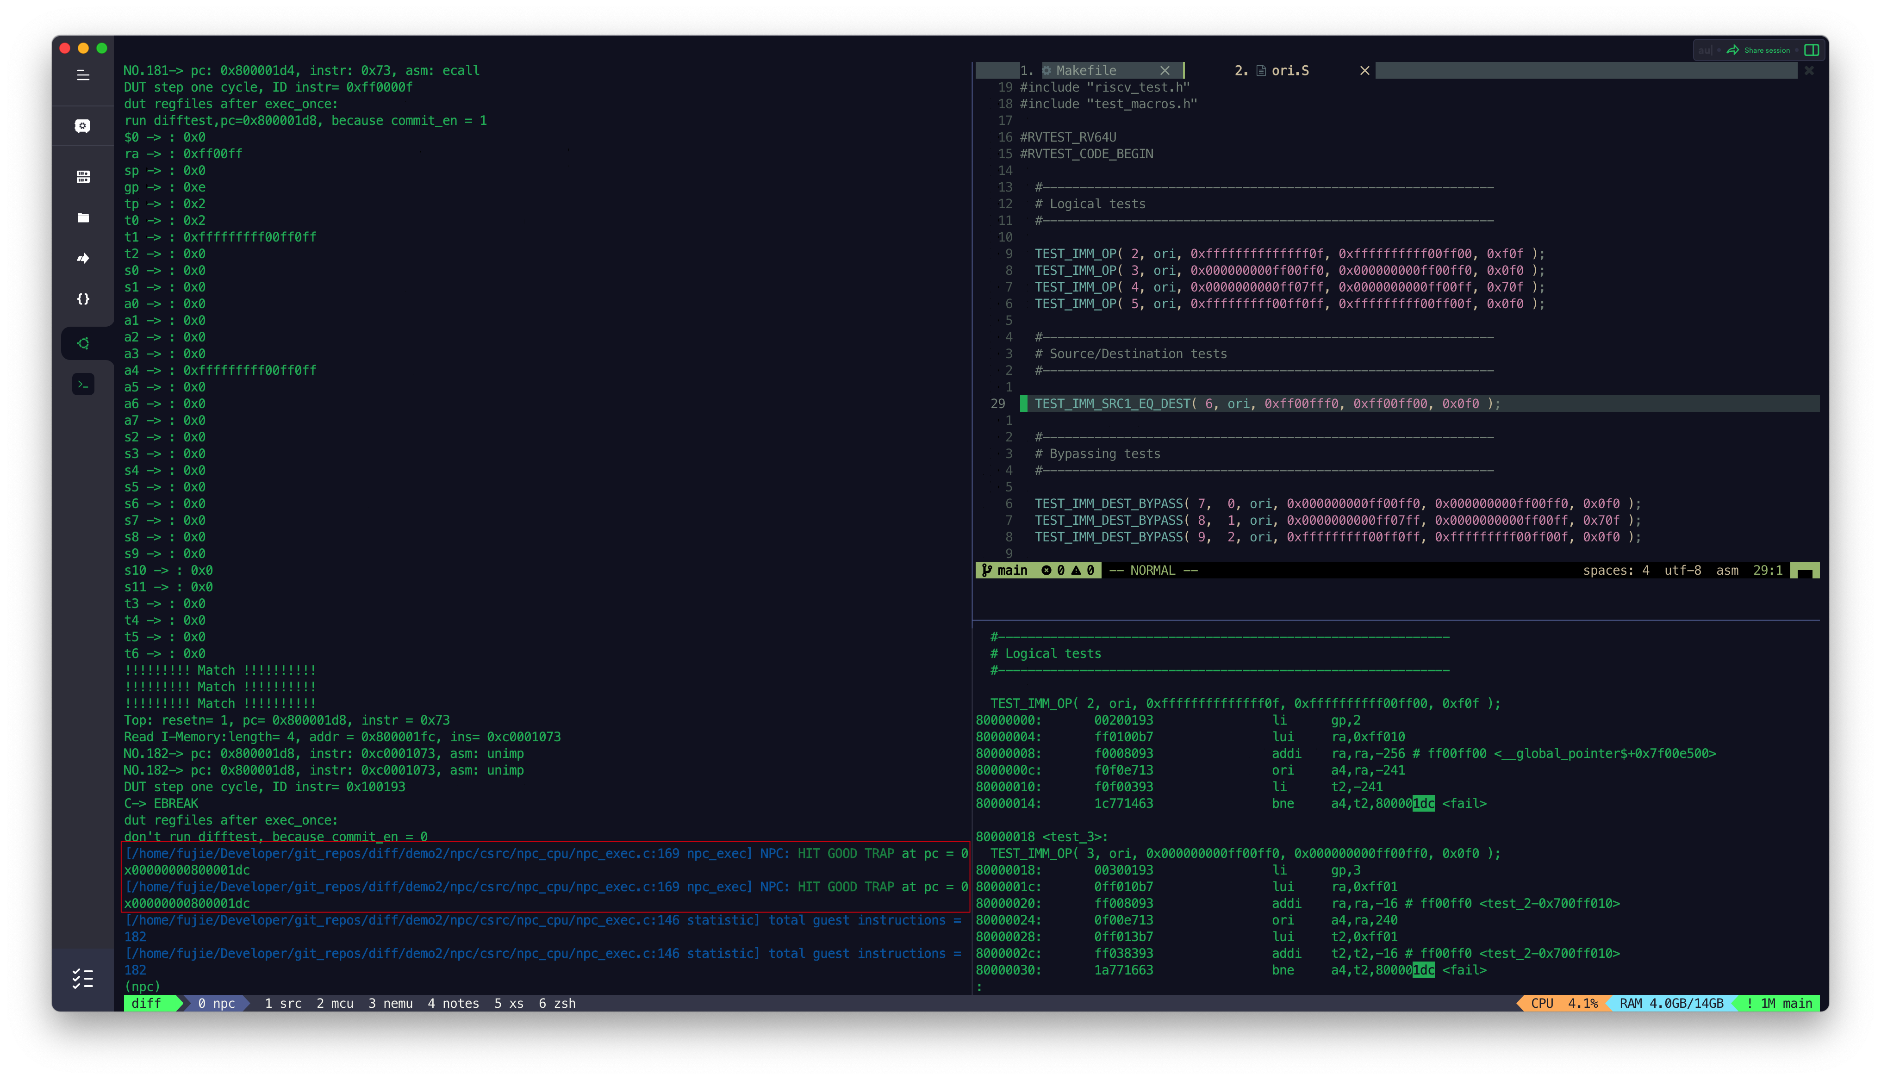Click the 'asm' filetype in vim statusline
Viewport: 1881px width, 1080px height.
[1727, 570]
